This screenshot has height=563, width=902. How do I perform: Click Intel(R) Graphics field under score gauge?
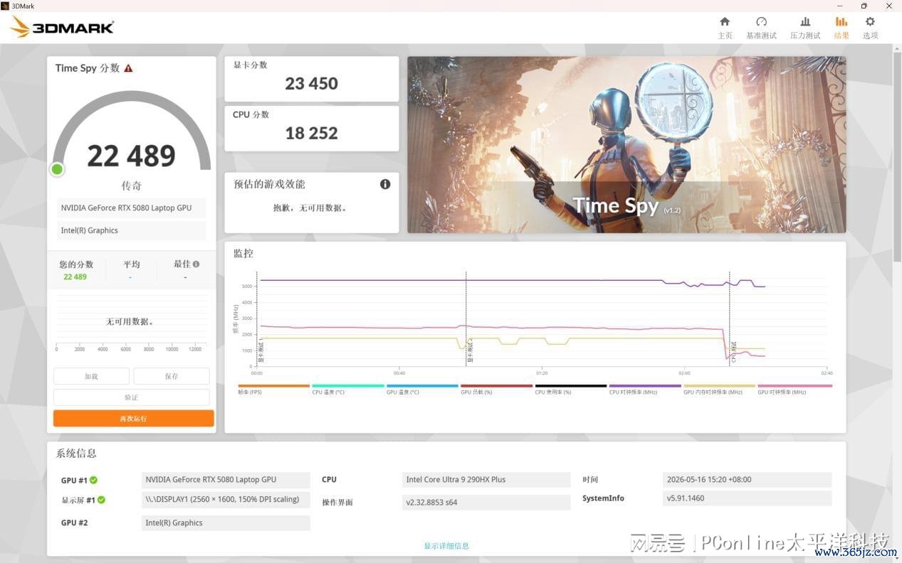(132, 230)
